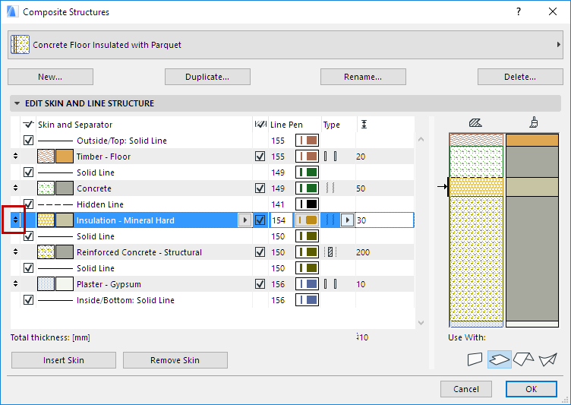This screenshot has height=405, width=571.
Task: Click drag handle of Reinforced Concrete row
Action: (15, 252)
